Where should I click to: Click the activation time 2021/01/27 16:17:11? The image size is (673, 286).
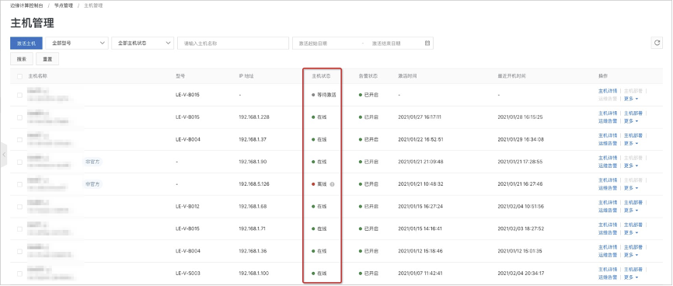[x=420, y=117]
